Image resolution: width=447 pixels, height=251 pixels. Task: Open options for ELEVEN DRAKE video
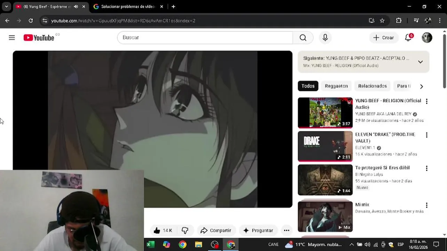point(426,135)
